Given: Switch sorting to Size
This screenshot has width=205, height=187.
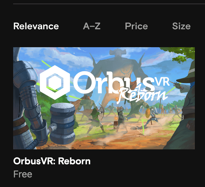Looking at the screenshot, I should (x=181, y=26).
